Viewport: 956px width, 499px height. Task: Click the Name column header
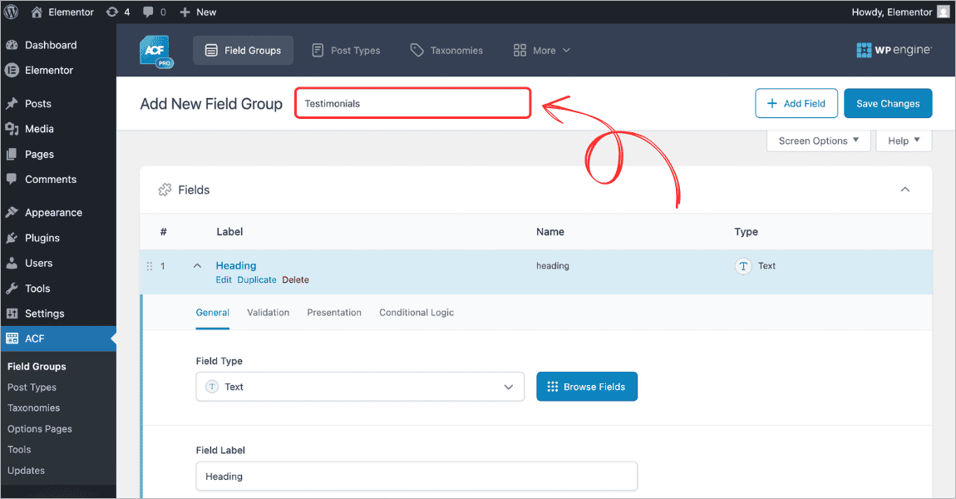550,232
